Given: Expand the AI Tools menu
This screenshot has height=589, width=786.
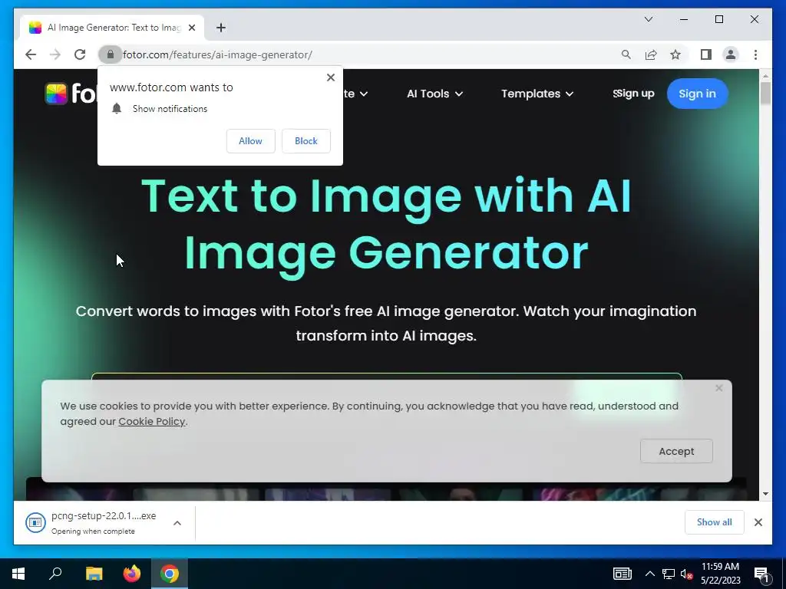Looking at the screenshot, I should (x=434, y=94).
